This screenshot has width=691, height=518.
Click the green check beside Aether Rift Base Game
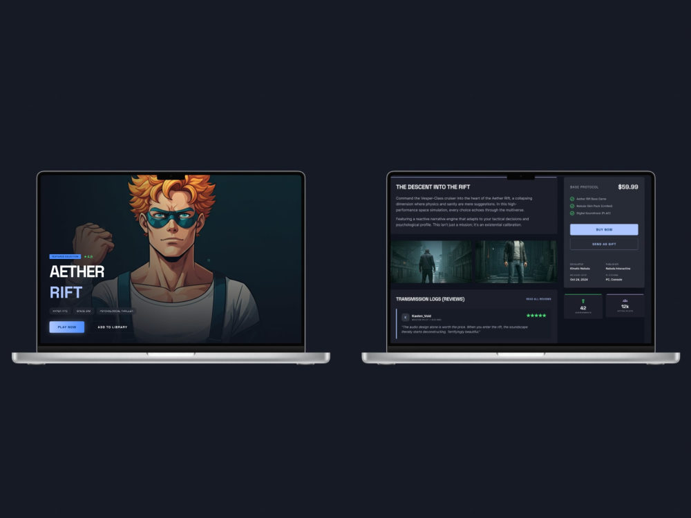point(572,199)
